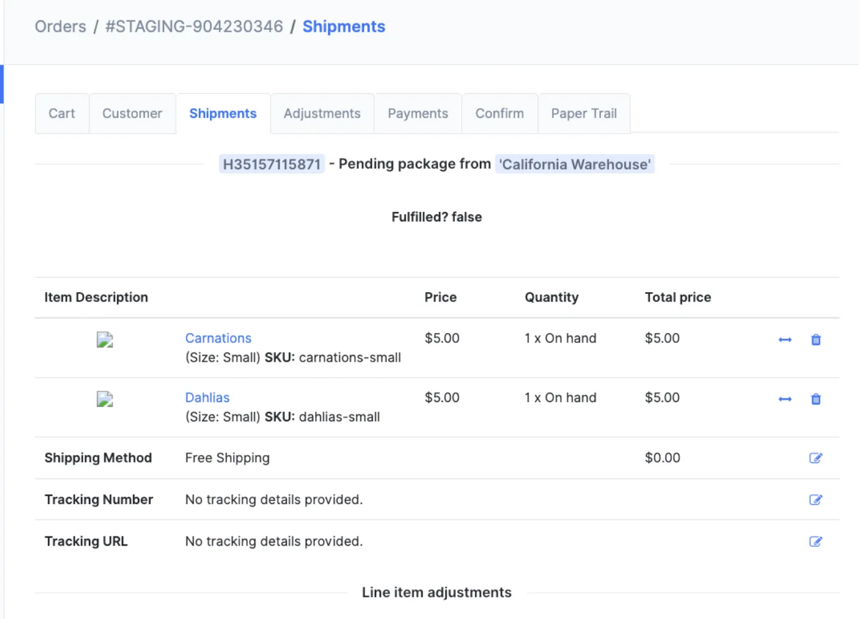The image size is (859, 619).
Task: Click shipment number H35157115871
Action: coord(272,165)
